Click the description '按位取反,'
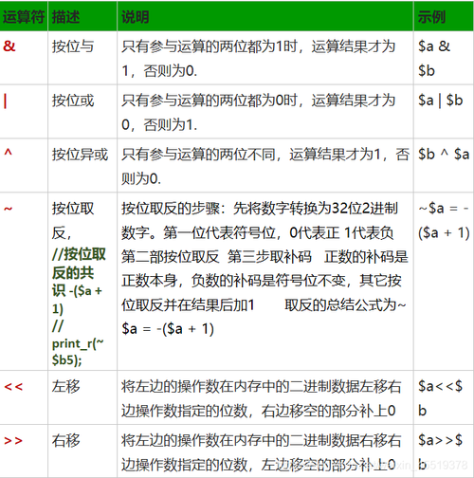The image size is (474, 478). pos(73,221)
